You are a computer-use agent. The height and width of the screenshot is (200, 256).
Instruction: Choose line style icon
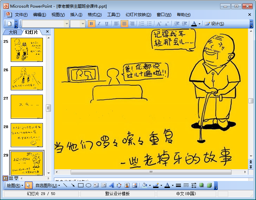pyautogui.click(x=178, y=186)
